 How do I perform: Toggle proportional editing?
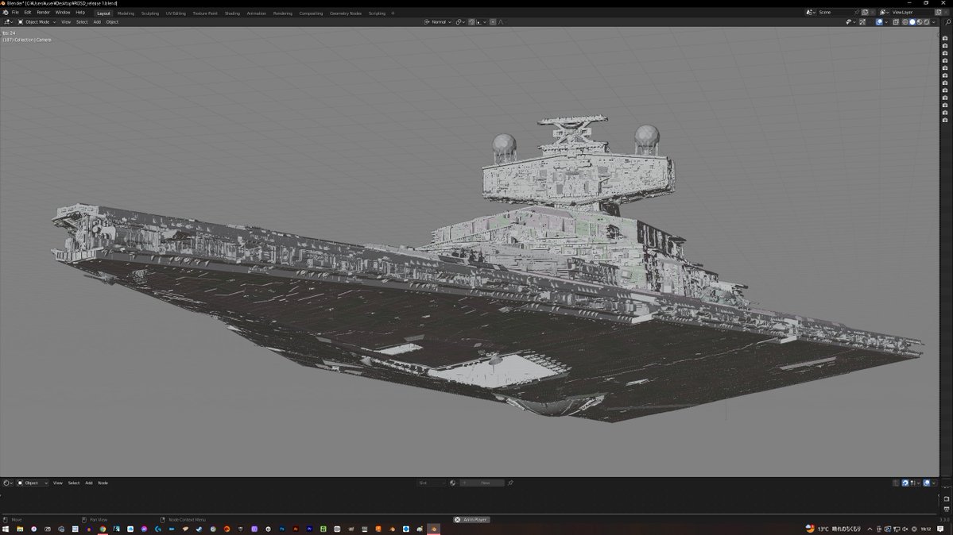coord(493,22)
